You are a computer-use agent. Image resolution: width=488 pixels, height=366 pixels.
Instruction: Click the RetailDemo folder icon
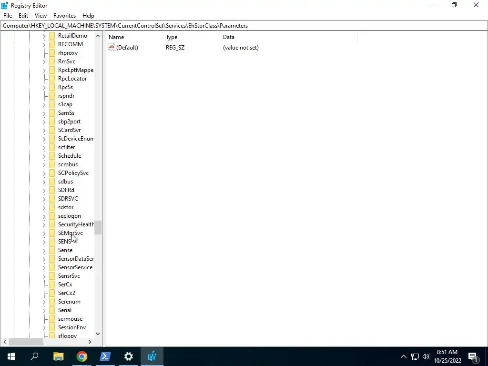pyautogui.click(x=52, y=35)
